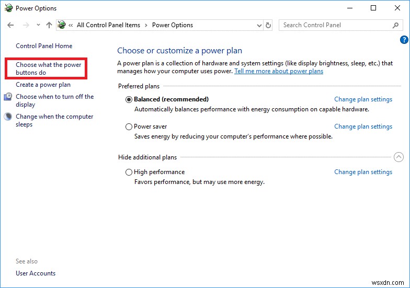The width and height of the screenshot is (410, 288).
Task: Minimize the Power Options window
Action: (x=350, y=8)
